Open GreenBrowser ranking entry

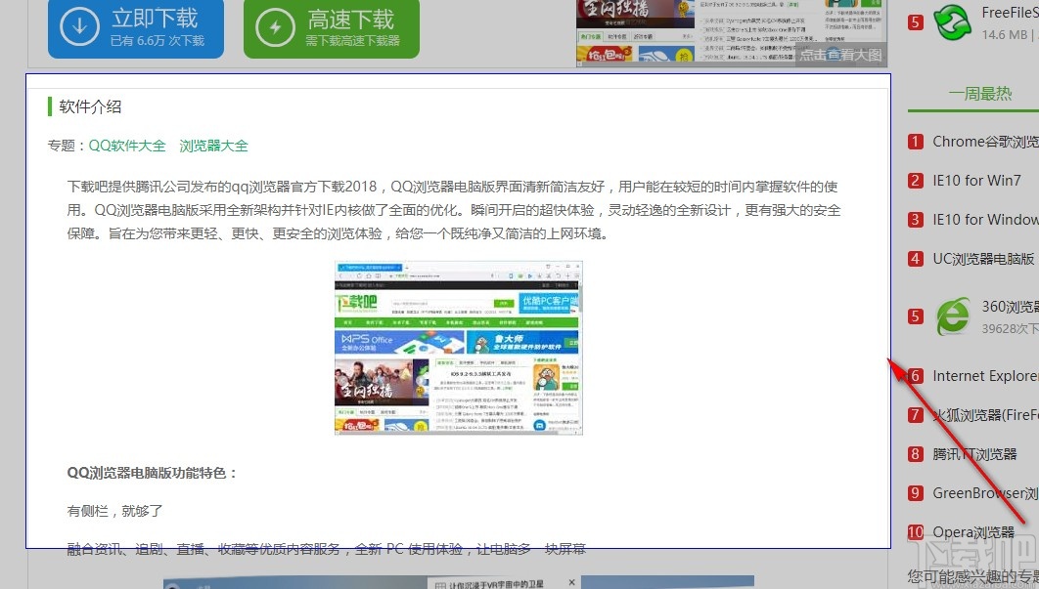pyautogui.click(x=985, y=493)
